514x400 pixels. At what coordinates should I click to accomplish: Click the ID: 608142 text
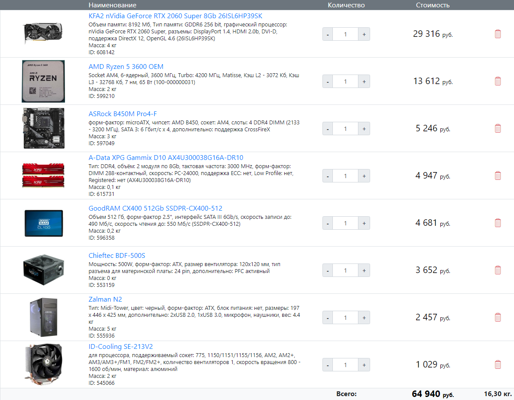[x=101, y=52]
